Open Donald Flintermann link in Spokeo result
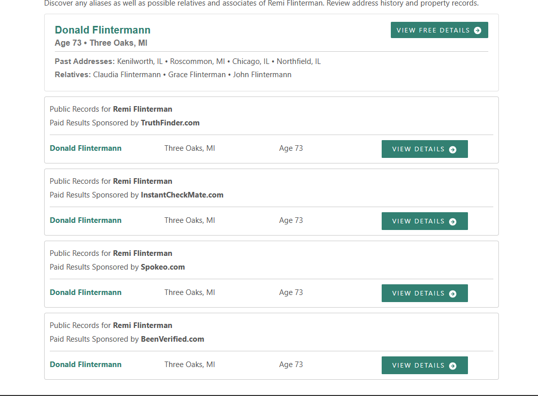Viewport: 538px width, 396px height. click(x=86, y=292)
